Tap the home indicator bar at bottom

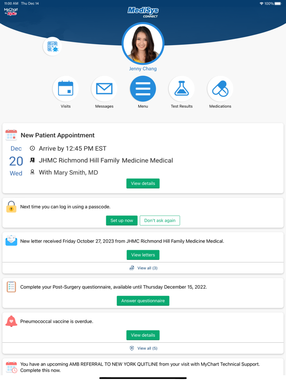point(143,378)
